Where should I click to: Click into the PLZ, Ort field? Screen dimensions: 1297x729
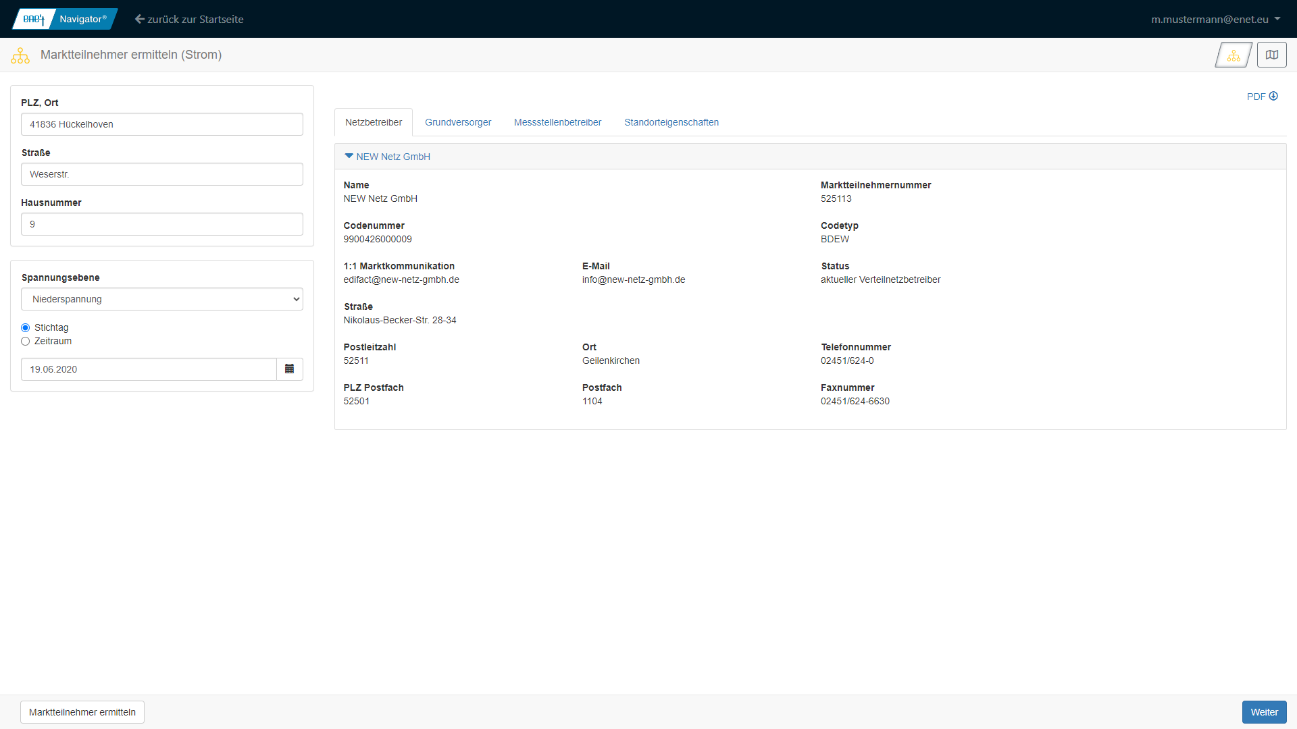pos(162,124)
